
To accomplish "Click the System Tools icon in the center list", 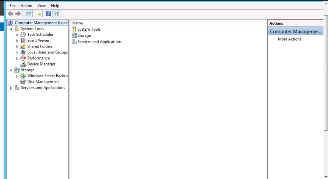I will coord(74,29).
